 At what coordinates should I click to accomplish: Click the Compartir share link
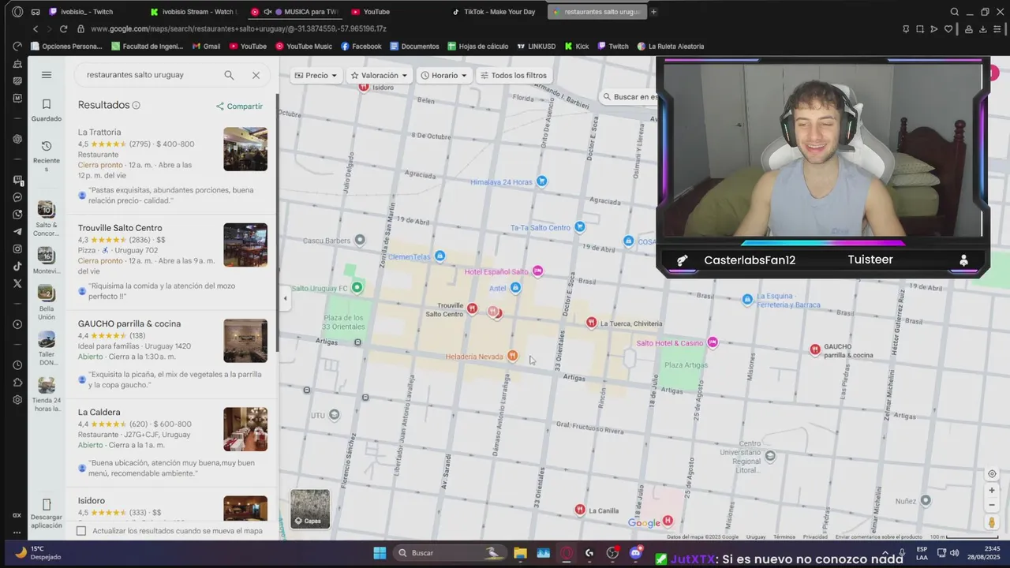[x=239, y=106]
